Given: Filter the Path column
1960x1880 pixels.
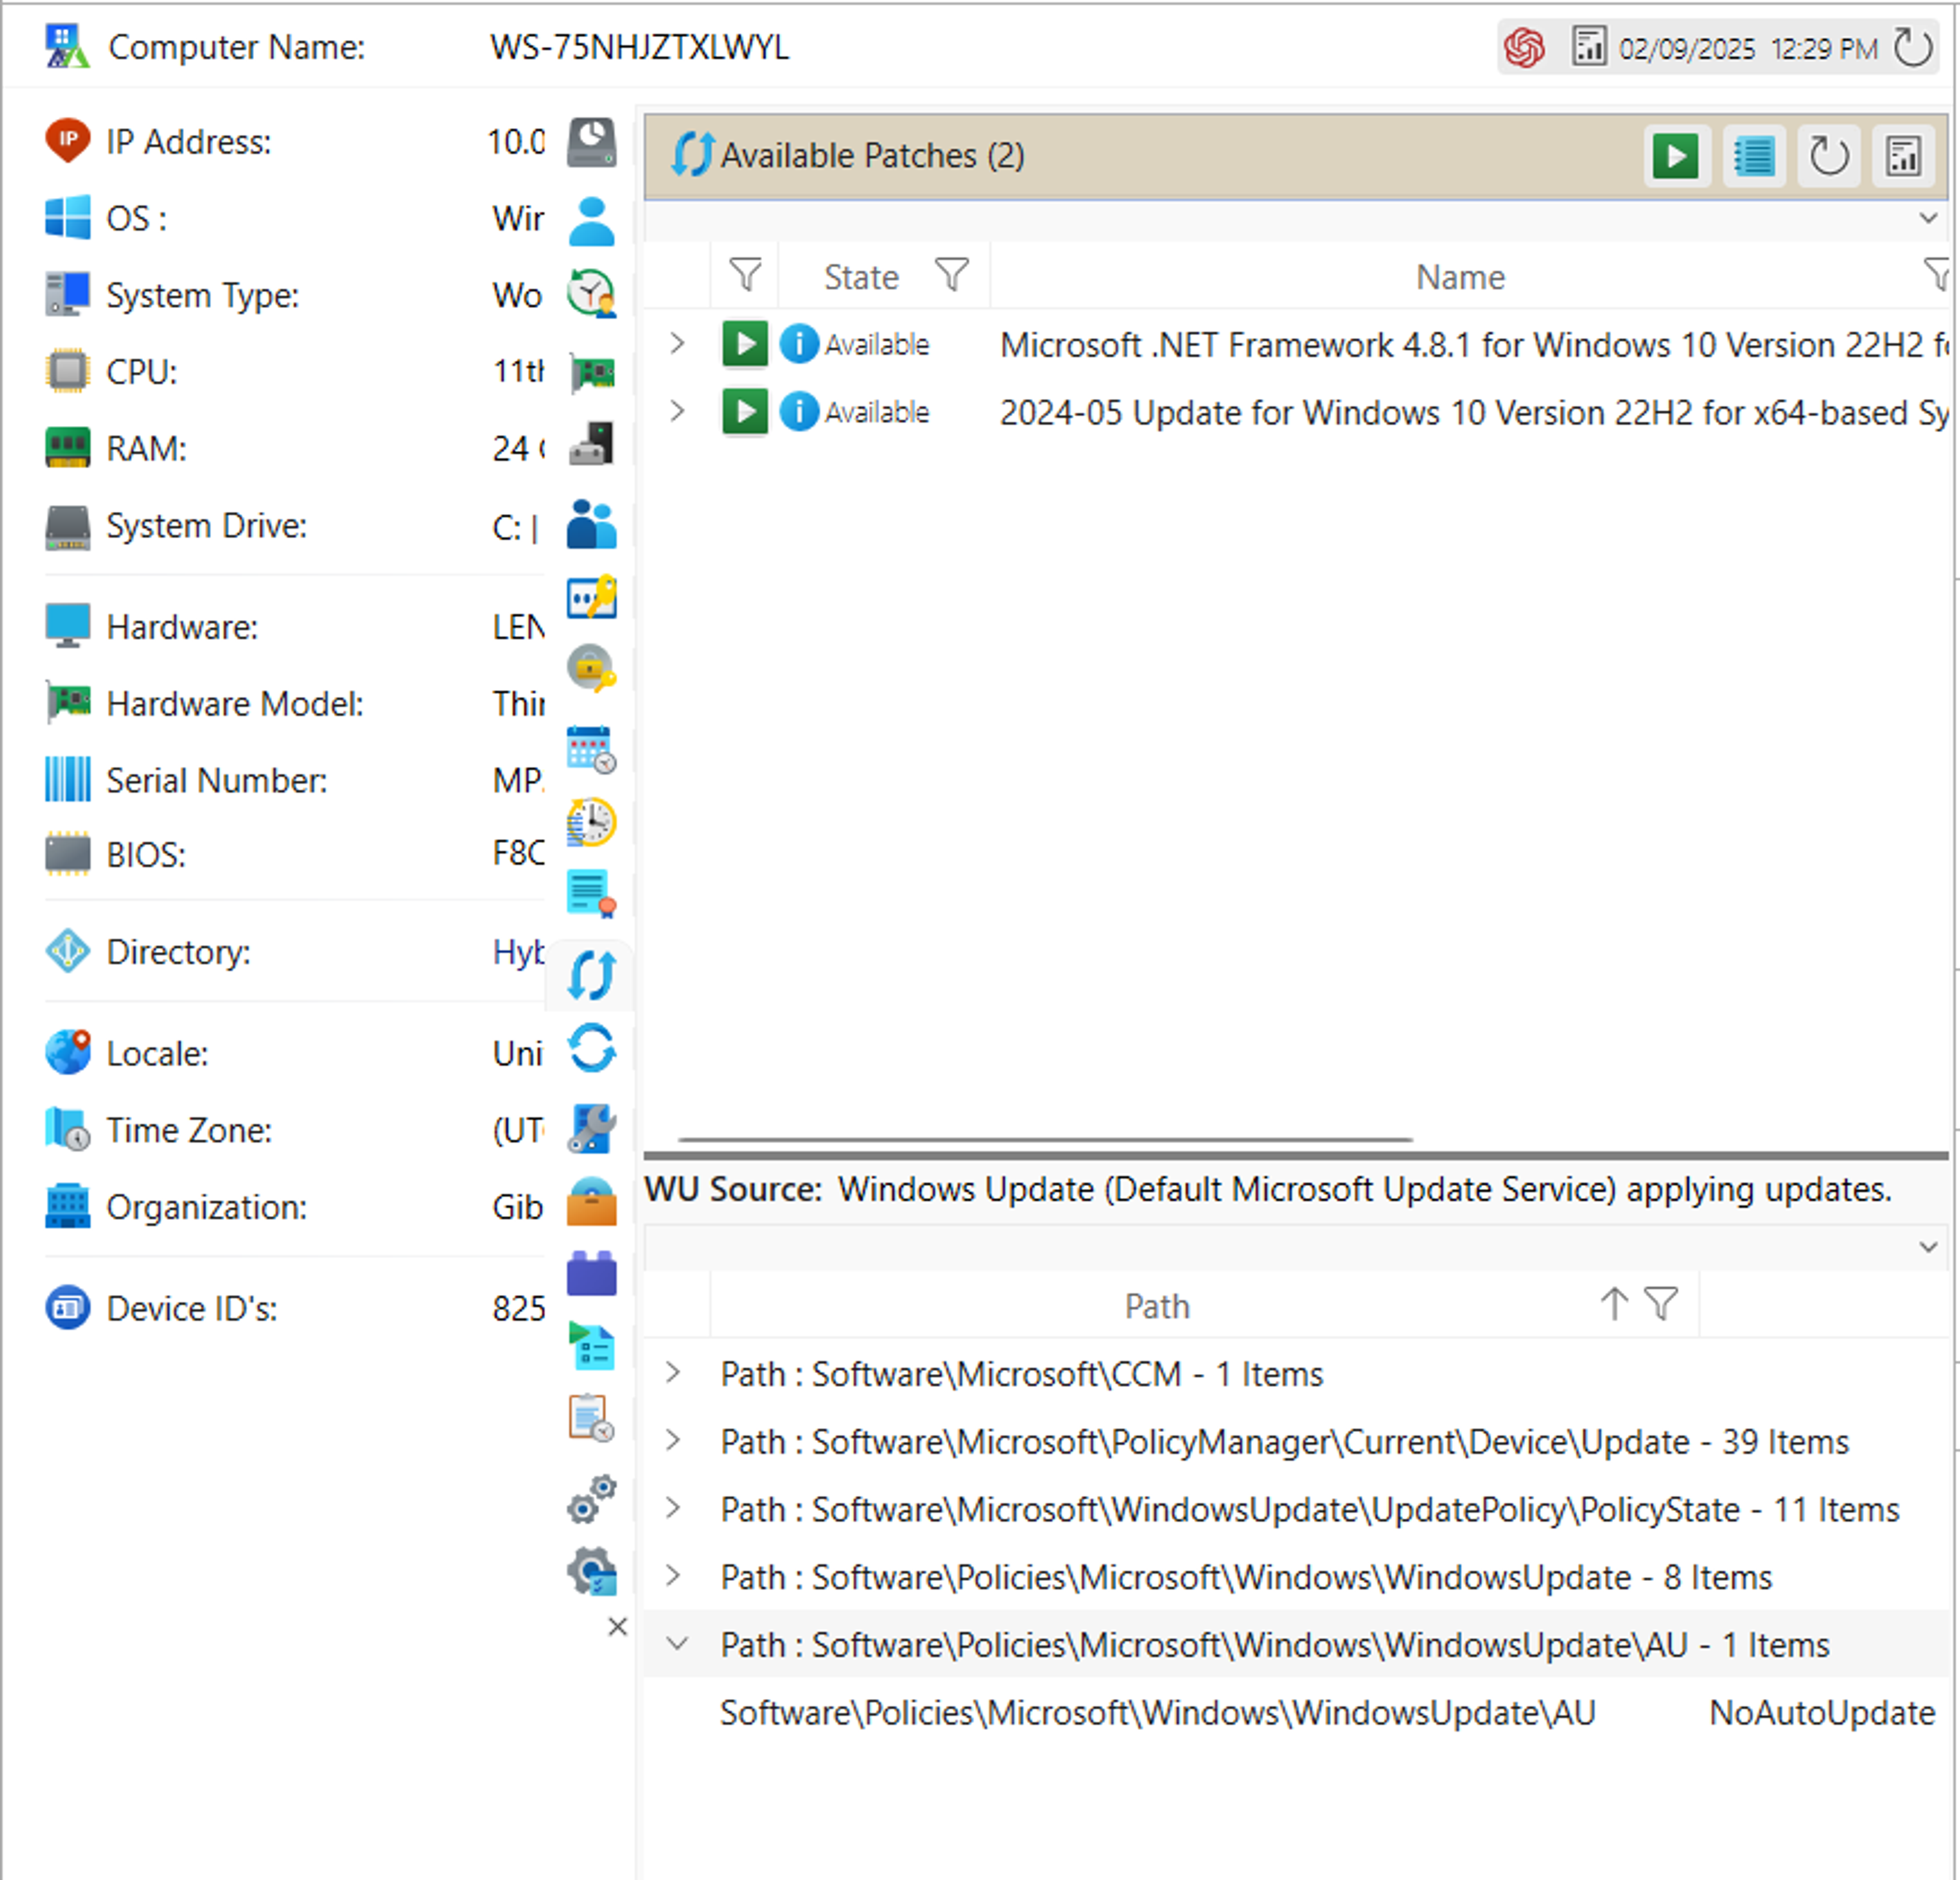Looking at the screenshot, I should click(1662, 1304).
